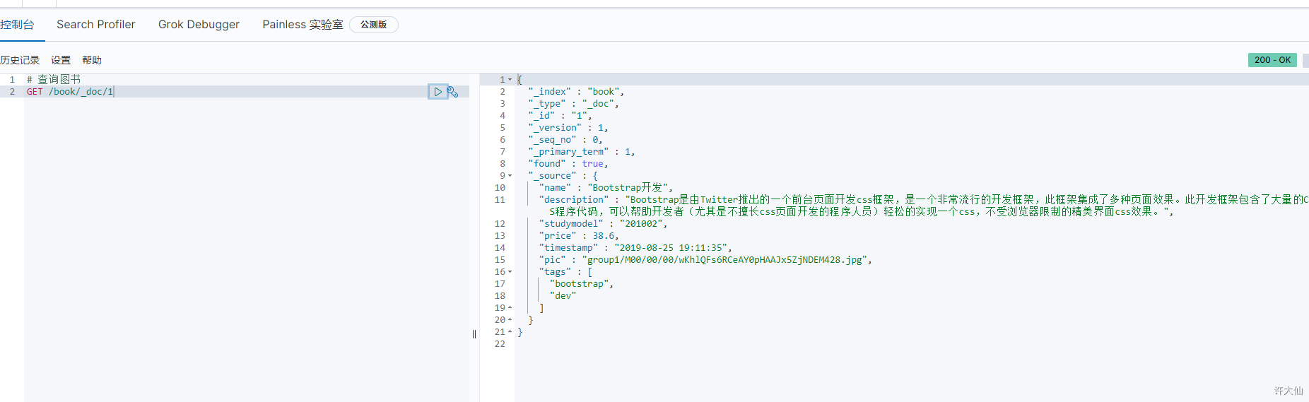Open the Grok Debugger tab

tap(199, 25)
